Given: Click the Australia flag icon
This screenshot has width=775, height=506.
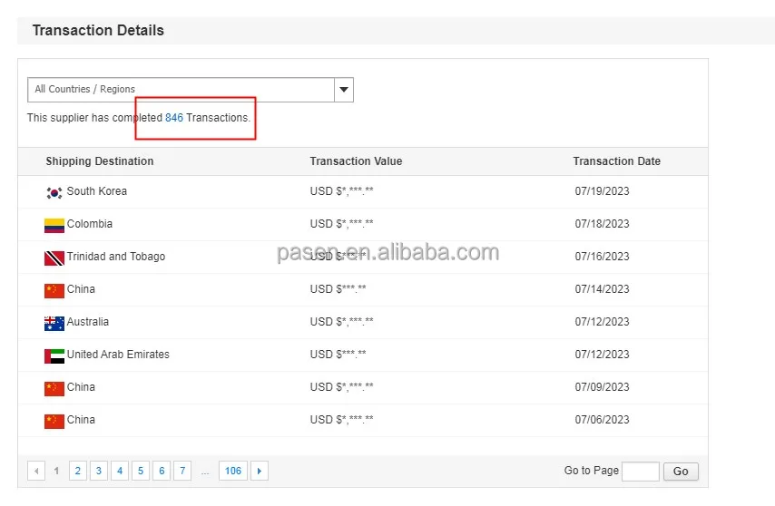Looking at the screenshot, I should point(54,323).
